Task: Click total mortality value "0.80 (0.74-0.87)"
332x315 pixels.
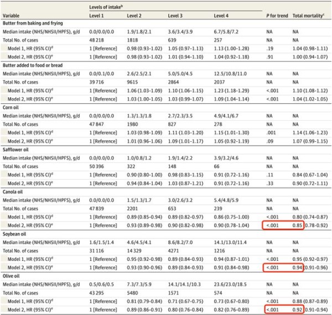Action: click(x=310, y=217)
